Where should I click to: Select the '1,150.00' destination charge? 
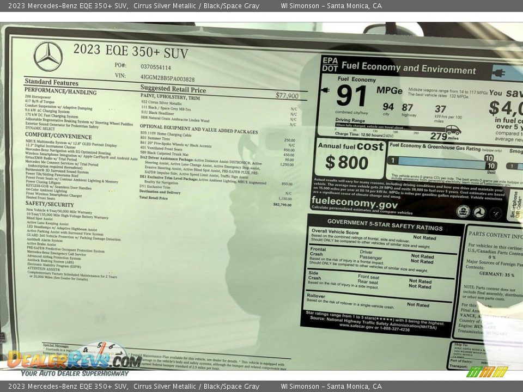coord(285,199)
